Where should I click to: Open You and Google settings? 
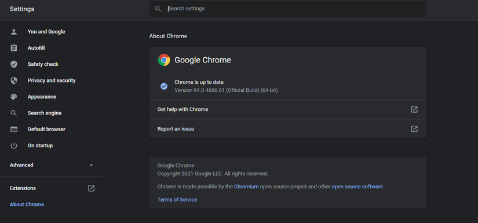tap(46, 32)
